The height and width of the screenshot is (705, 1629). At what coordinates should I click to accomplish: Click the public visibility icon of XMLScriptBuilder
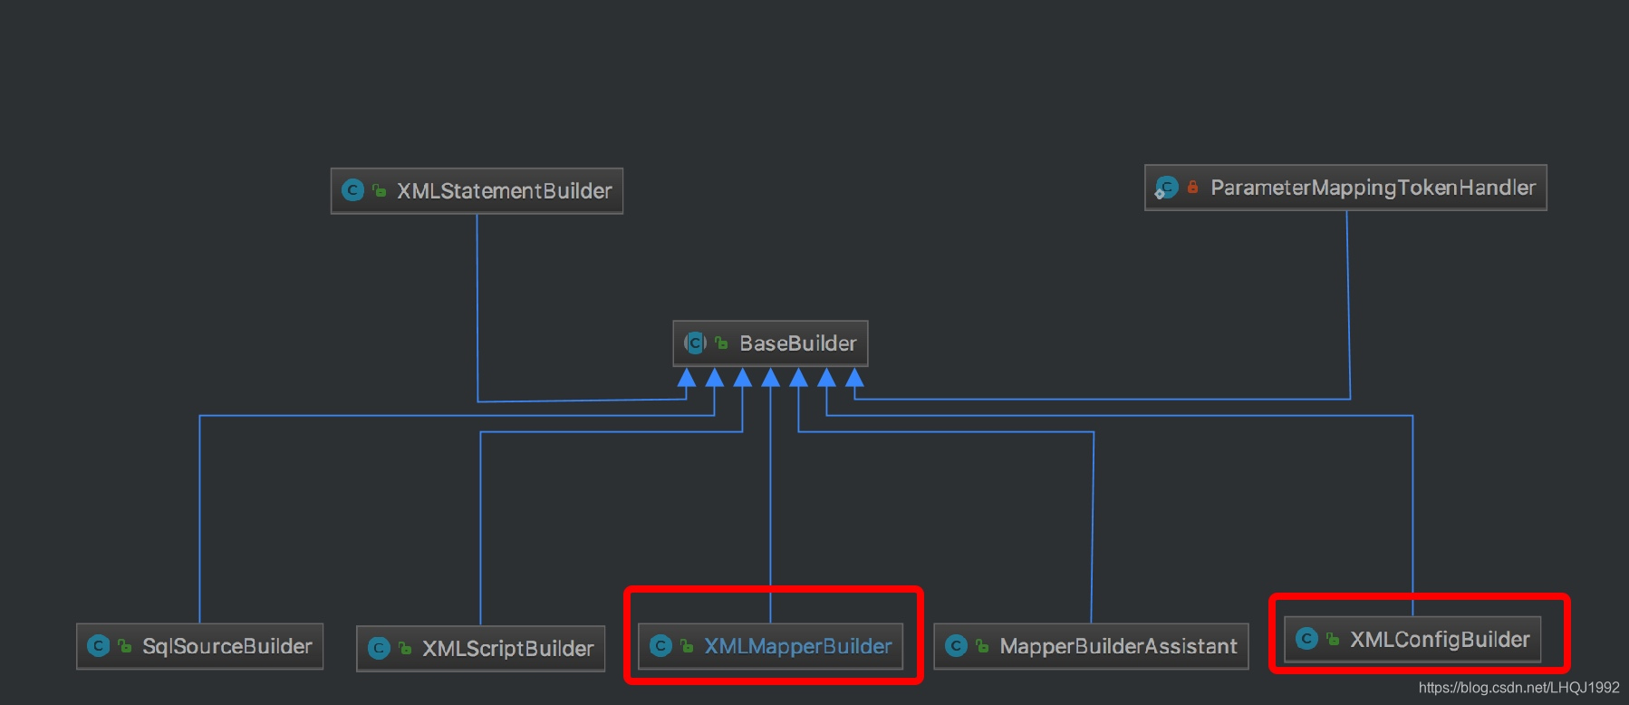coord(405,649)
